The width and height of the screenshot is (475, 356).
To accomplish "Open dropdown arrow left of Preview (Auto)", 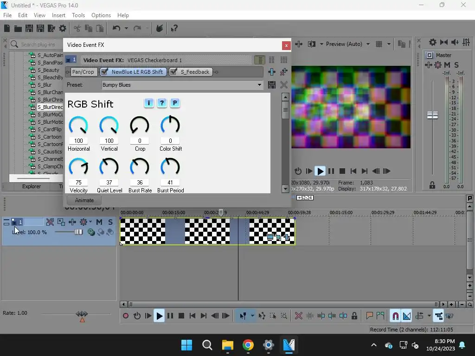I will 321,44.
